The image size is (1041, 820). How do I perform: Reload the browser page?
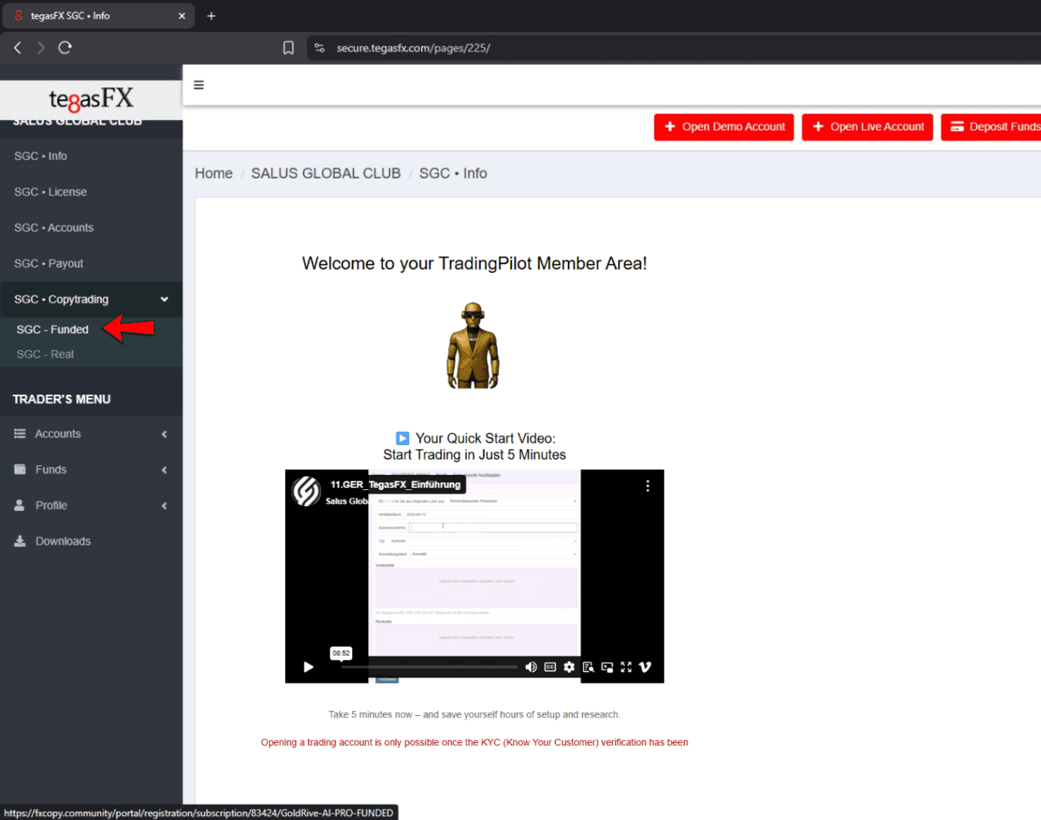point(65,47)
